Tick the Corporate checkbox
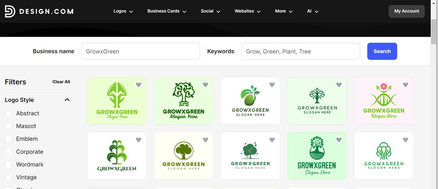Screen dimensions: 438x189 point(9,152)
